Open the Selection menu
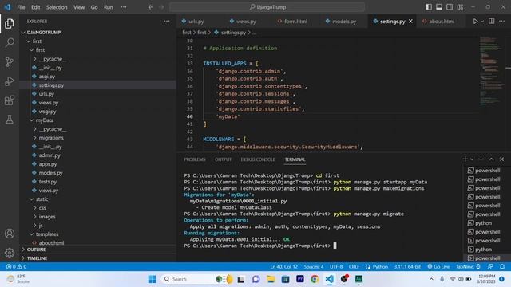The image size is (511, 287). [57, 7]
